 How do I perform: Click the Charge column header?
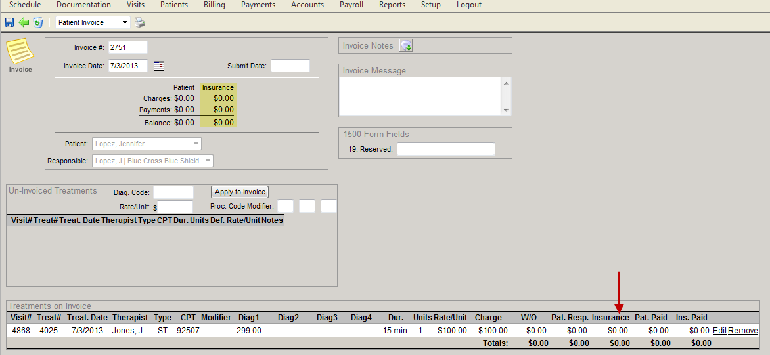pos(488,317)
